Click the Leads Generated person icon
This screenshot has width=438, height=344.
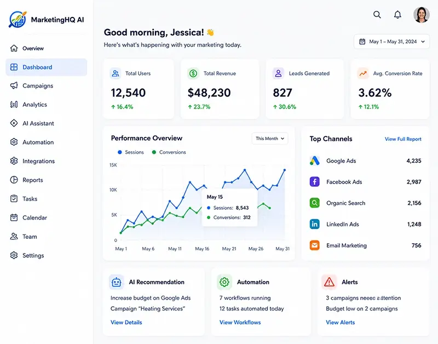278,73
